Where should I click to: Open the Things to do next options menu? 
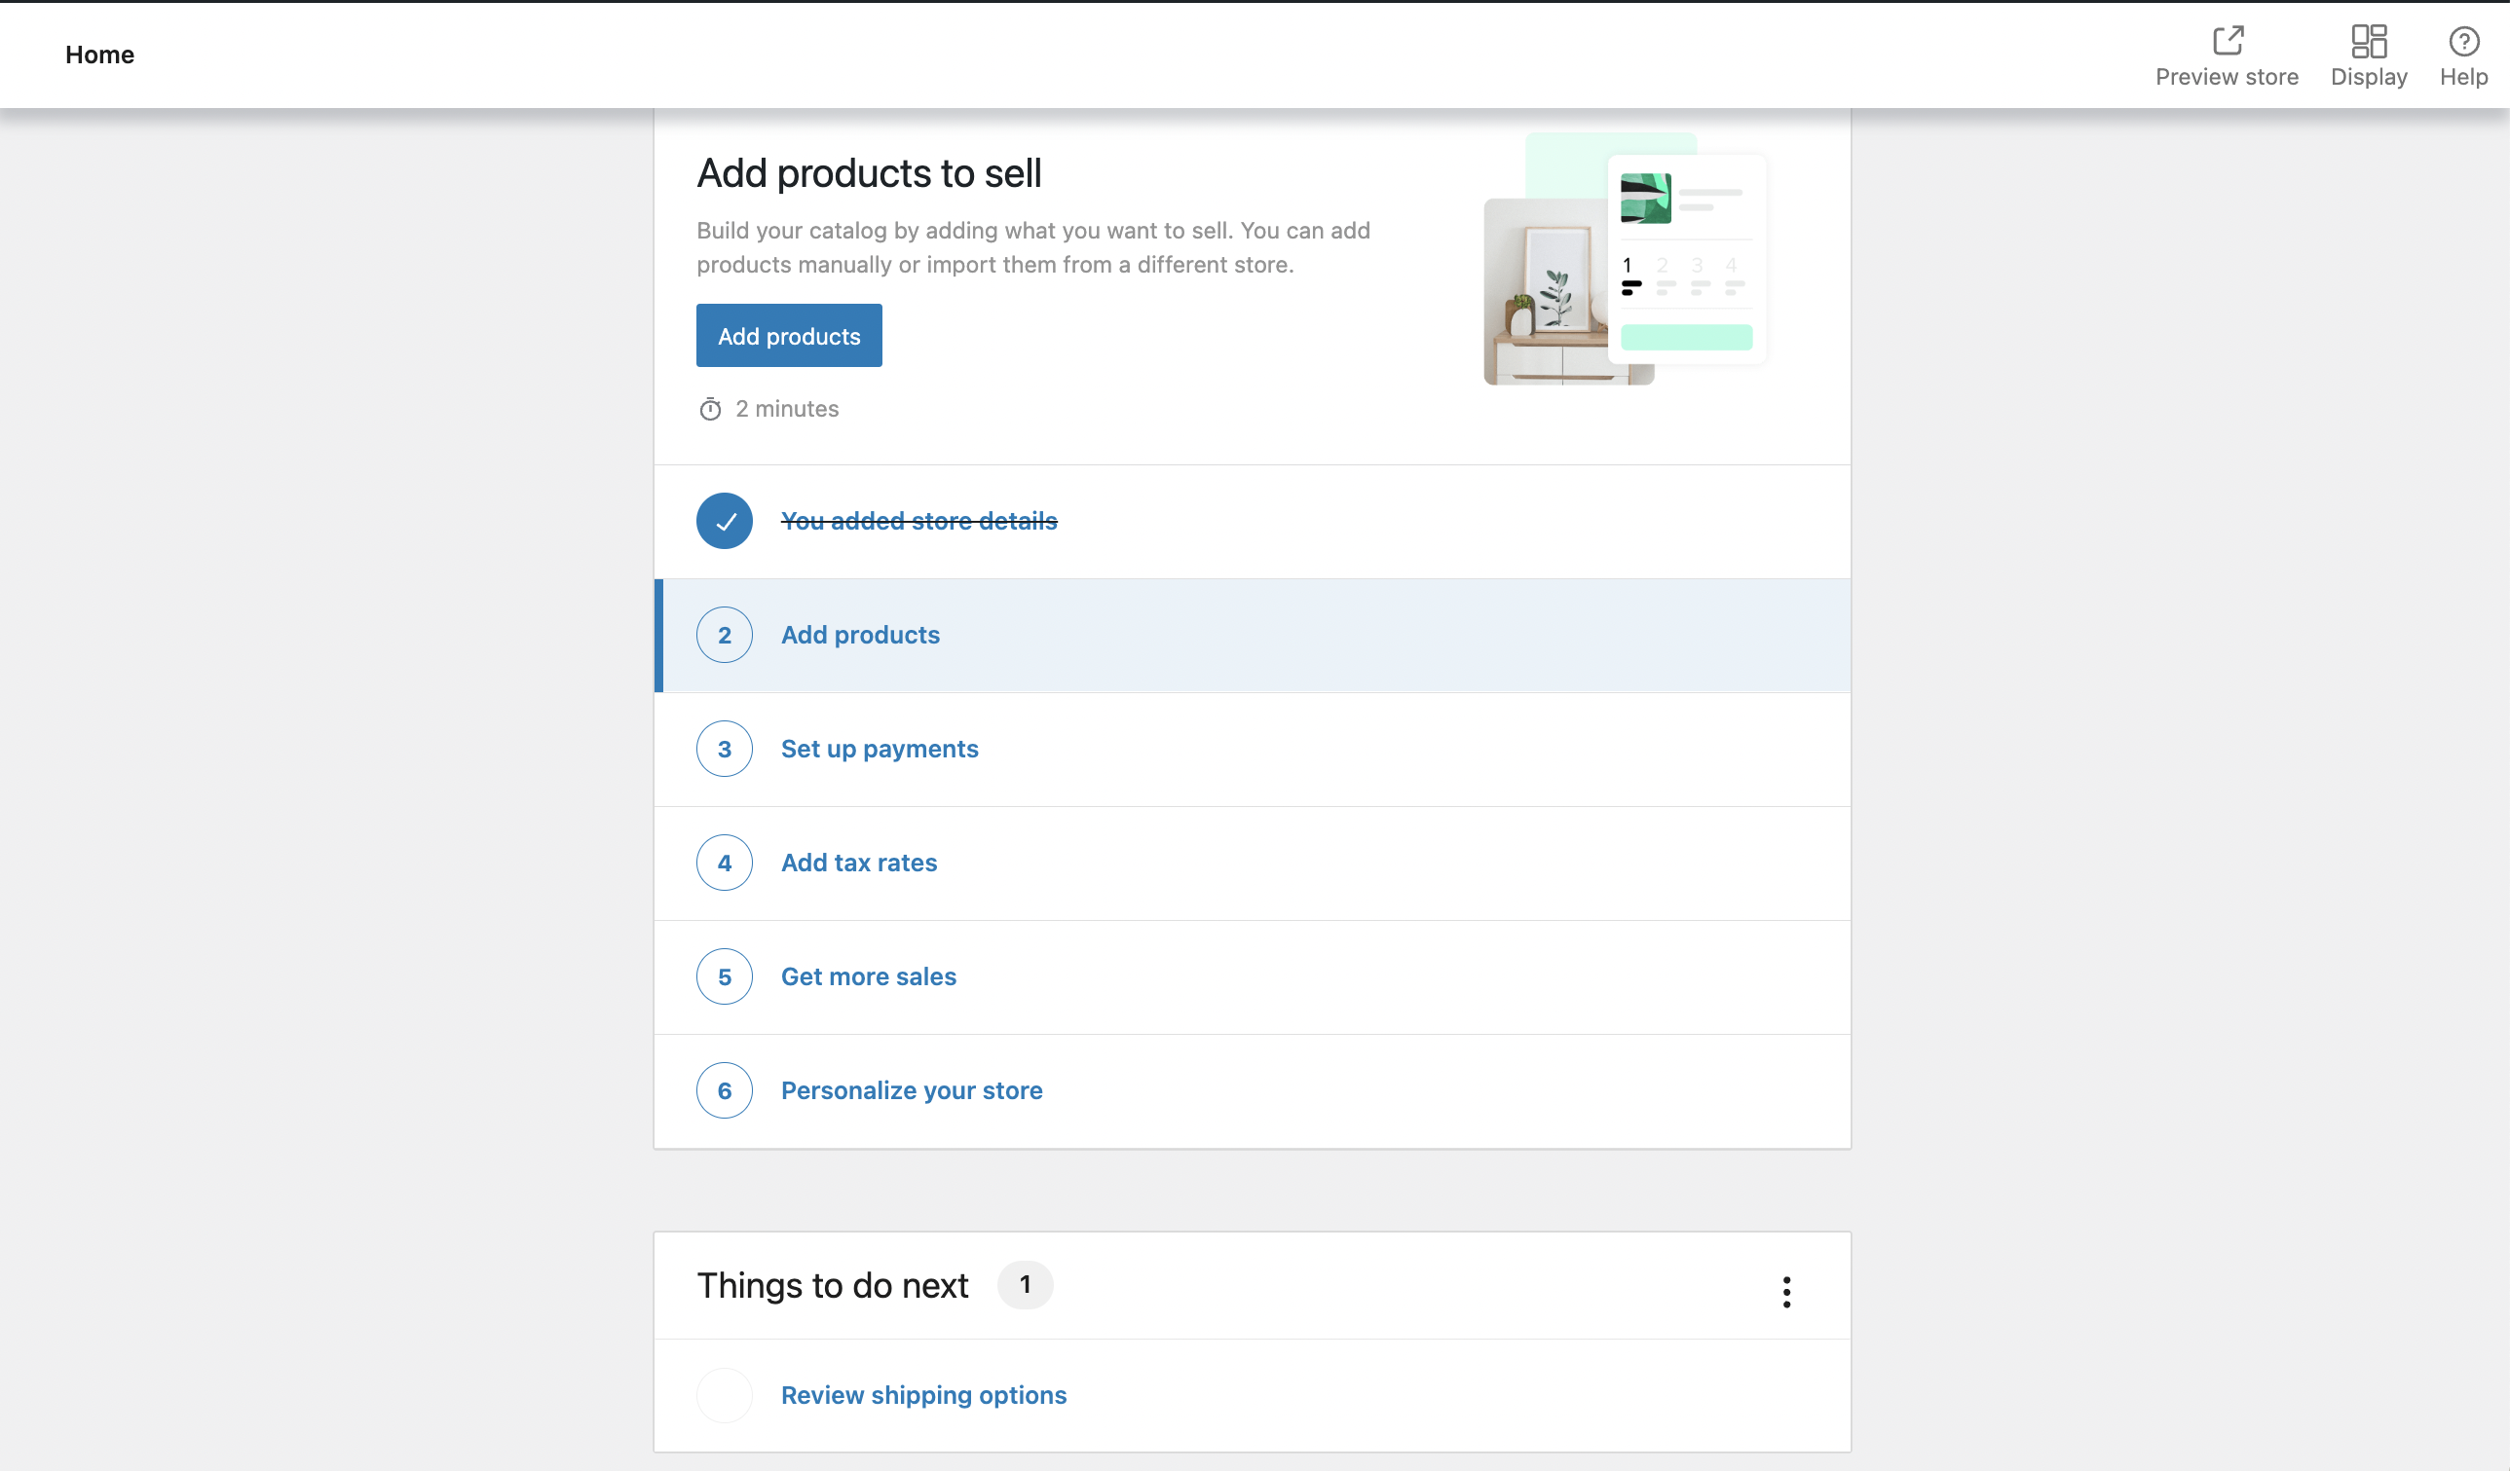click(1787, 1292)
